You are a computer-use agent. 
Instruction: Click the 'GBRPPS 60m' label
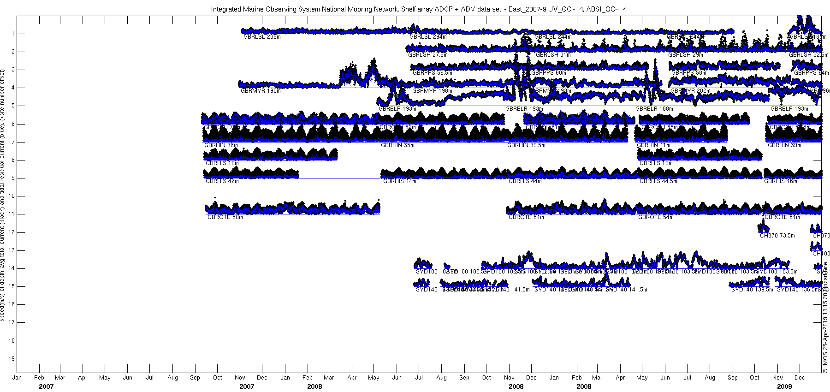click(548, 73)
